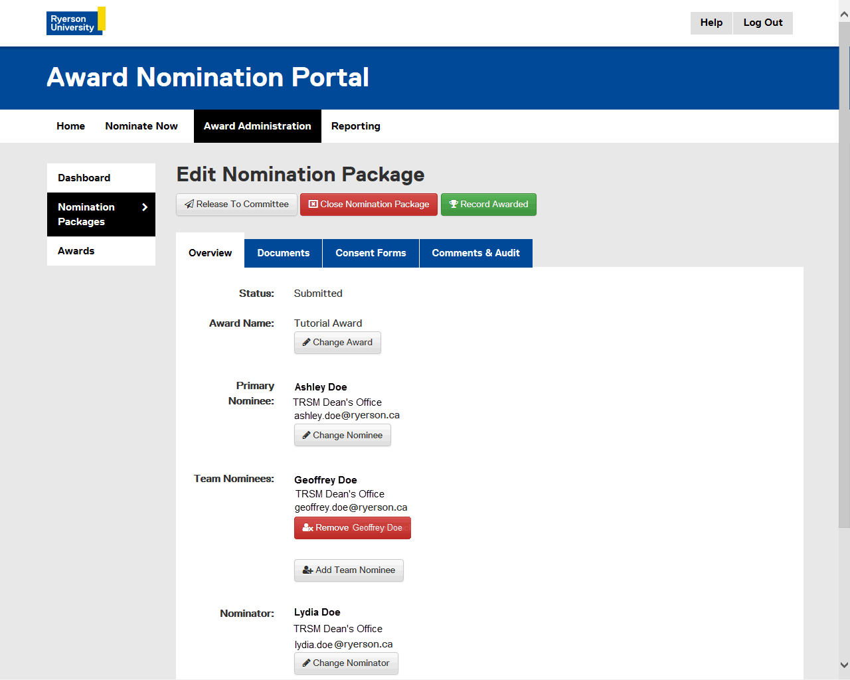Select the Comments & Audit tab
850x680 pixels.
click(x=475, y=253)
